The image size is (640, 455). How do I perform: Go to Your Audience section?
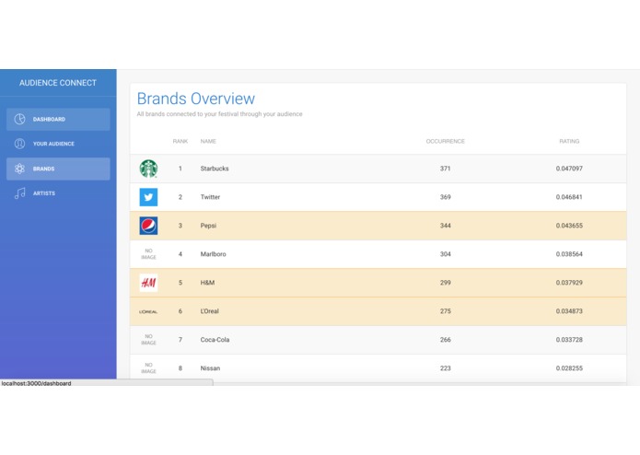58,144
